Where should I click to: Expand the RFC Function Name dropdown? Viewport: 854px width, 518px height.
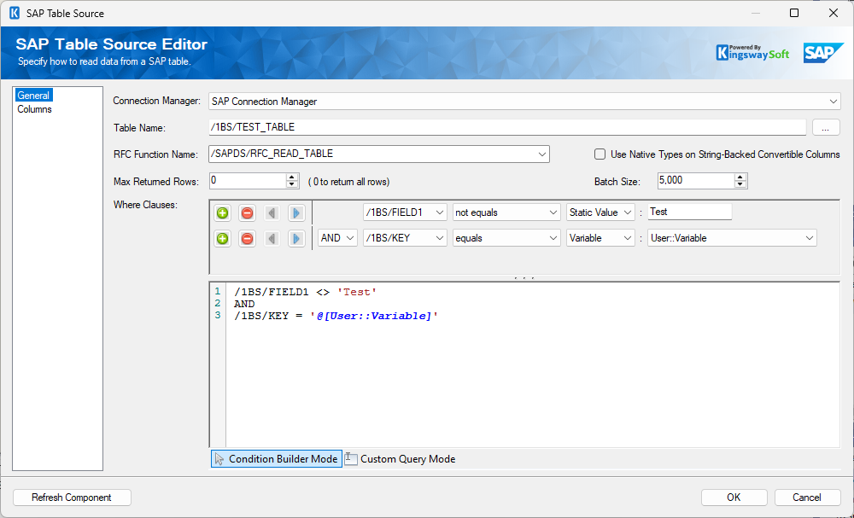tap(542, 154)
